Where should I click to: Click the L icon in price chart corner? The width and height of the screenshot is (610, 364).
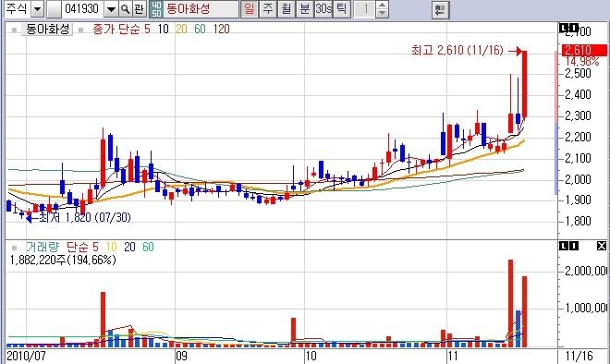[564, 28]
